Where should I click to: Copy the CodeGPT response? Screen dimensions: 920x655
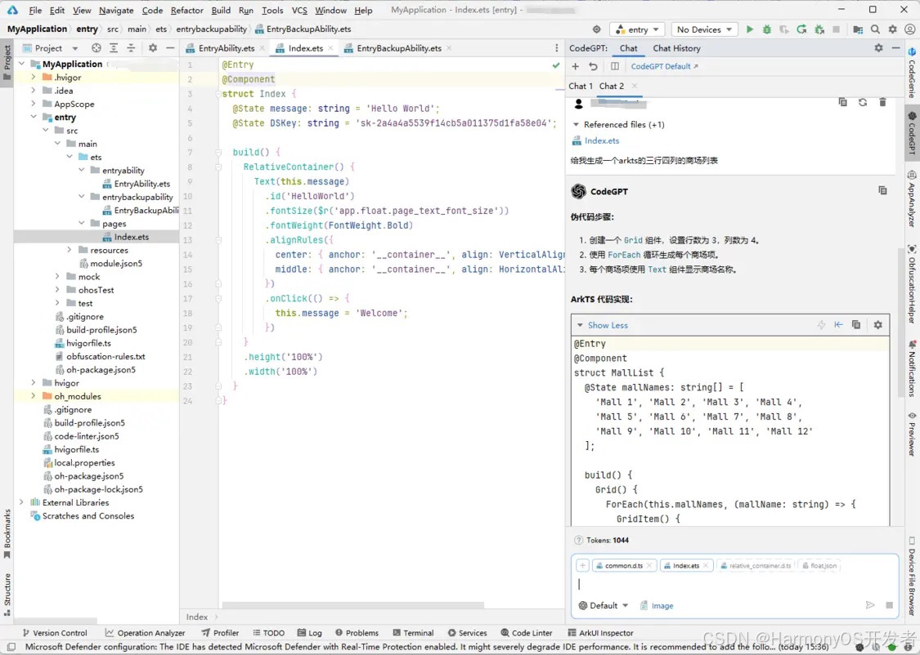click(x=882, y=190)
